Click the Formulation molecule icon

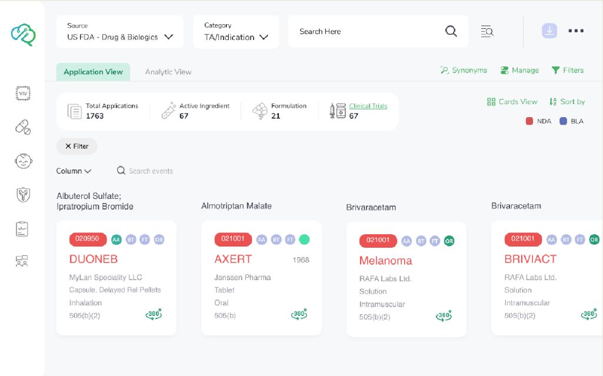[260, 111]
